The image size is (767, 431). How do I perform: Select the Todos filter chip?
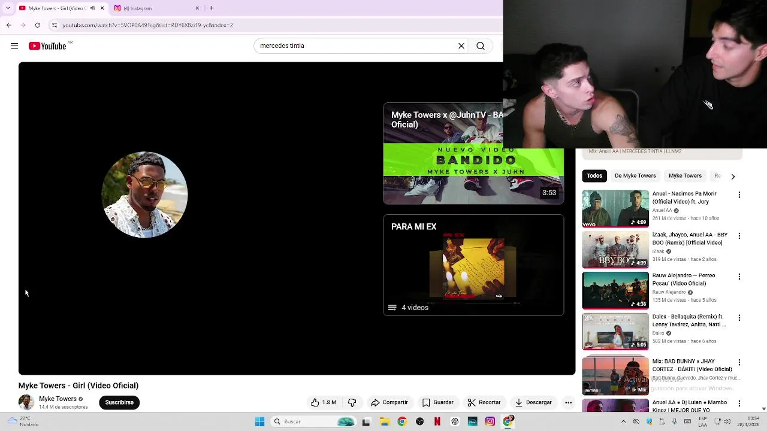[594, 175]
